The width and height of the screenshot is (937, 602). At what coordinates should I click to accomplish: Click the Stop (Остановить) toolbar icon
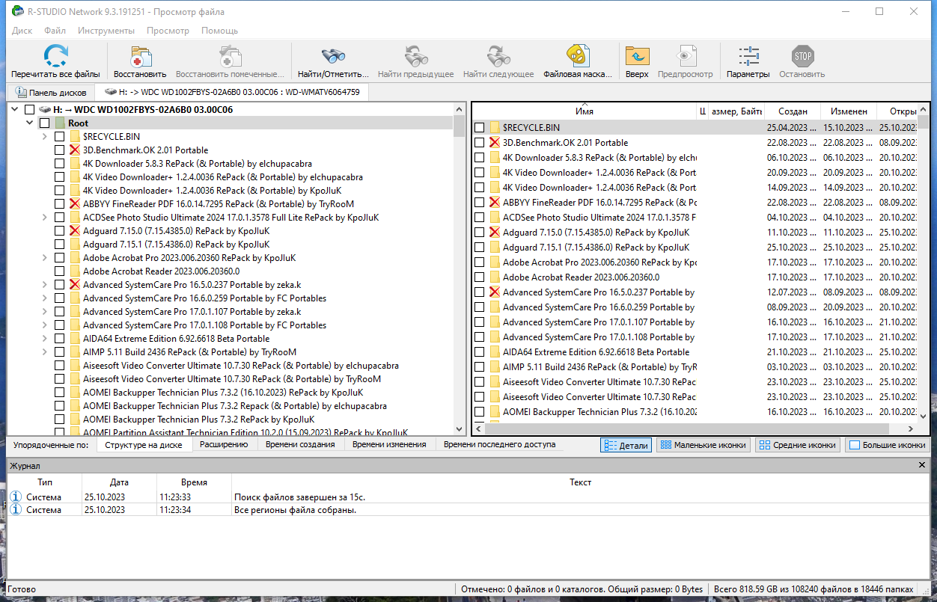802,56
